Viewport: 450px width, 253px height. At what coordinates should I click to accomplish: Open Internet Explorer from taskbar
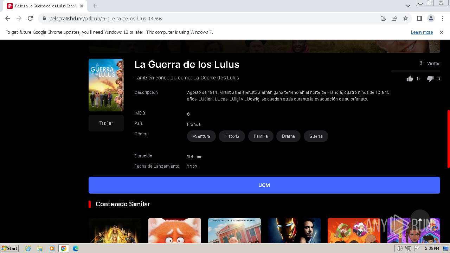pos(28,248)
